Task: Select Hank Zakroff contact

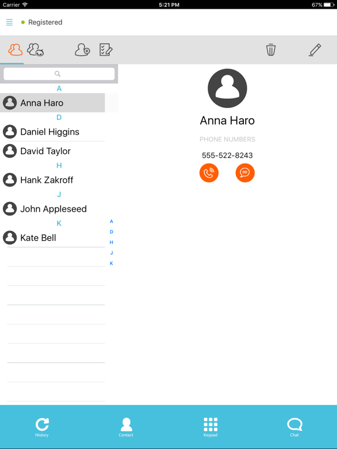Action: [x=53, y=180]
